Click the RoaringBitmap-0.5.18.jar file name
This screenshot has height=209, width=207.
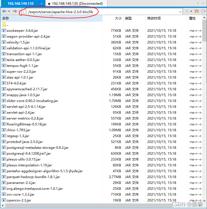[x=27, y=124]
